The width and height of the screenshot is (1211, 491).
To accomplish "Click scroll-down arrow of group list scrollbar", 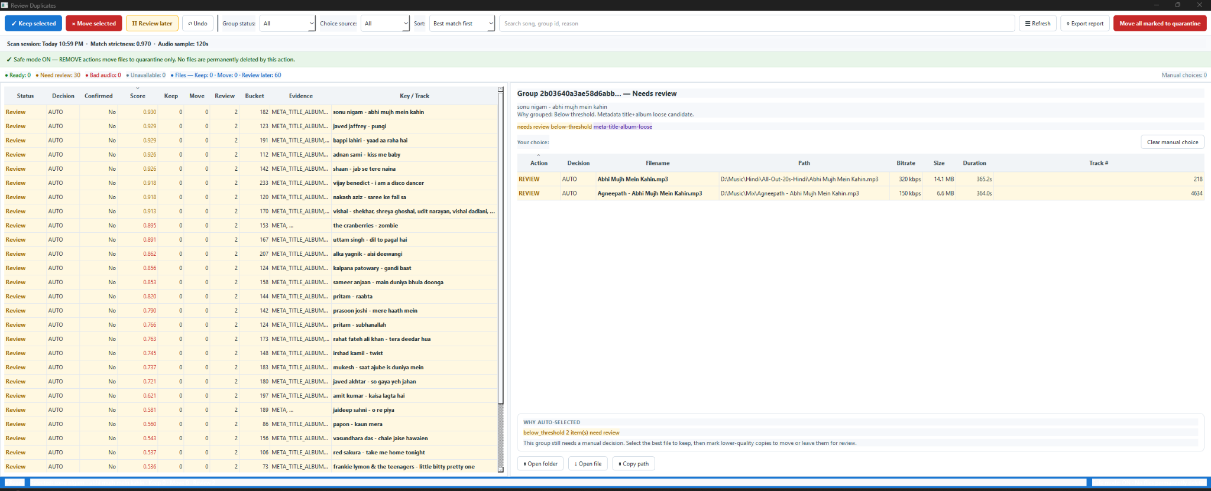I will point(501,470).
